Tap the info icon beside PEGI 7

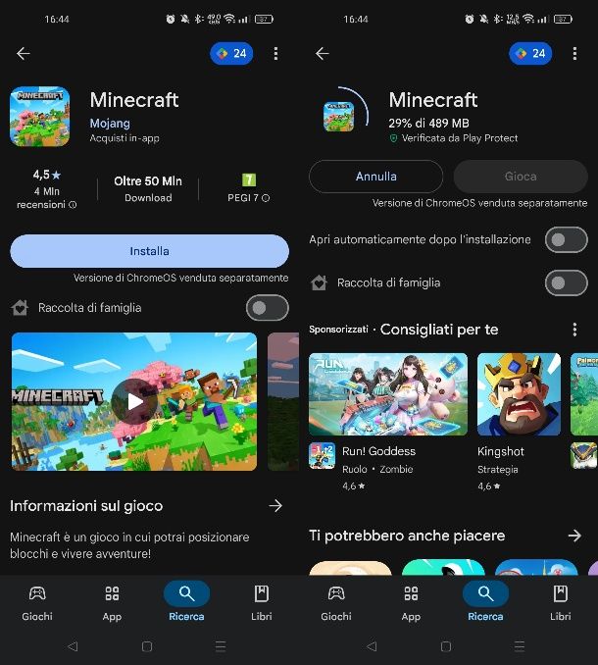point(266,198)
